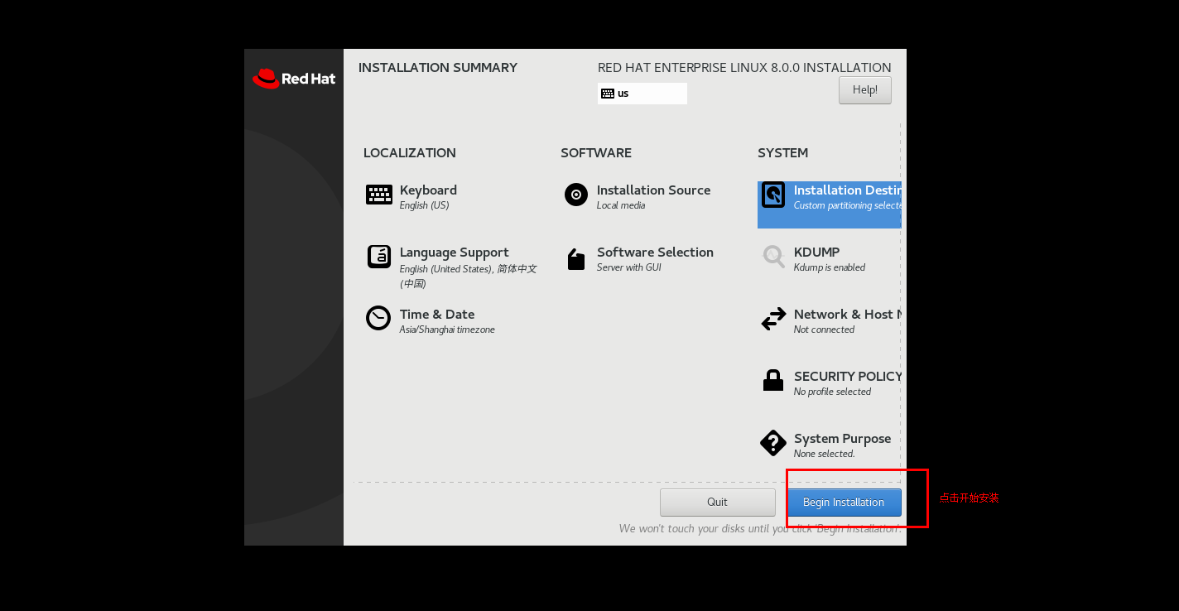Click the SECURITY POLICY padlock icon
The height and width of the screenshot is (611, 1179).
(x=773, y=380)
